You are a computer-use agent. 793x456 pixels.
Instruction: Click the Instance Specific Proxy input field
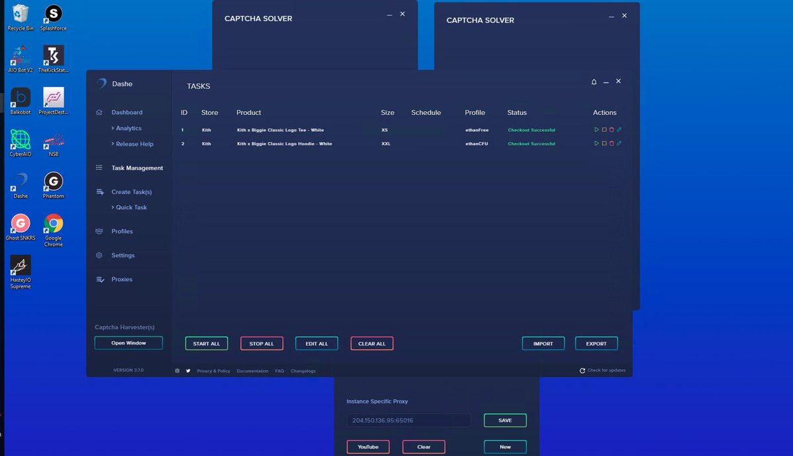point(409,420)
